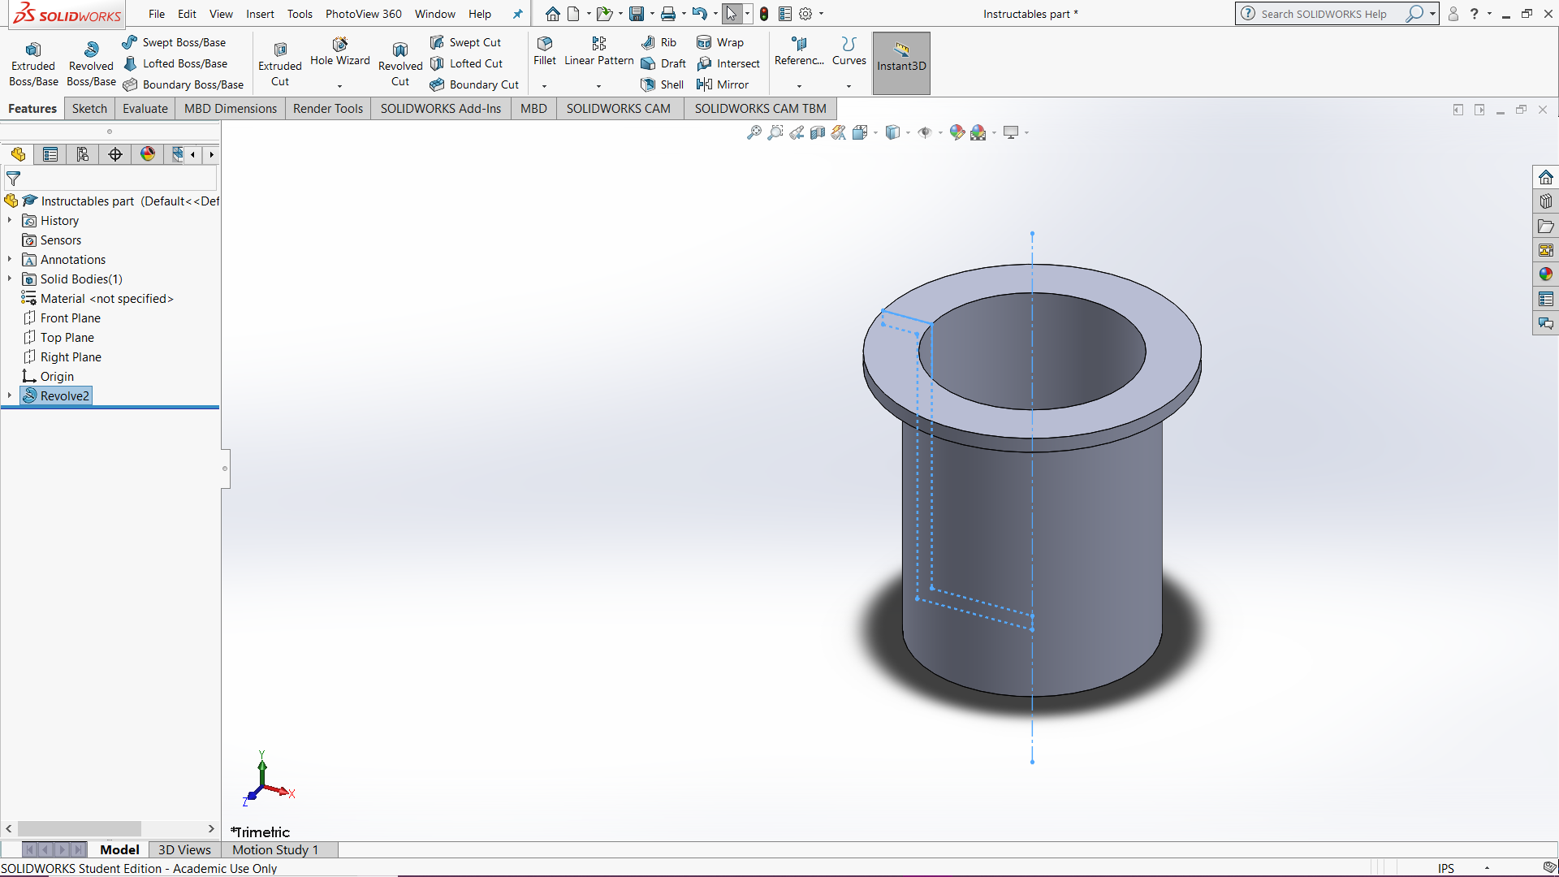
Task: Switch to the Motion Study 1 tab
Action: point(274,849)
